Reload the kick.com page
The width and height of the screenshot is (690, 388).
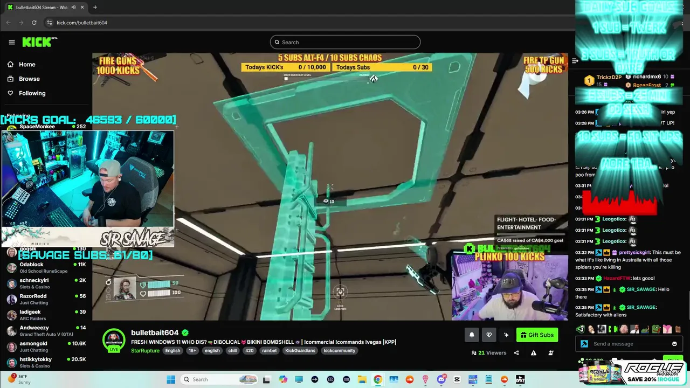34,23
